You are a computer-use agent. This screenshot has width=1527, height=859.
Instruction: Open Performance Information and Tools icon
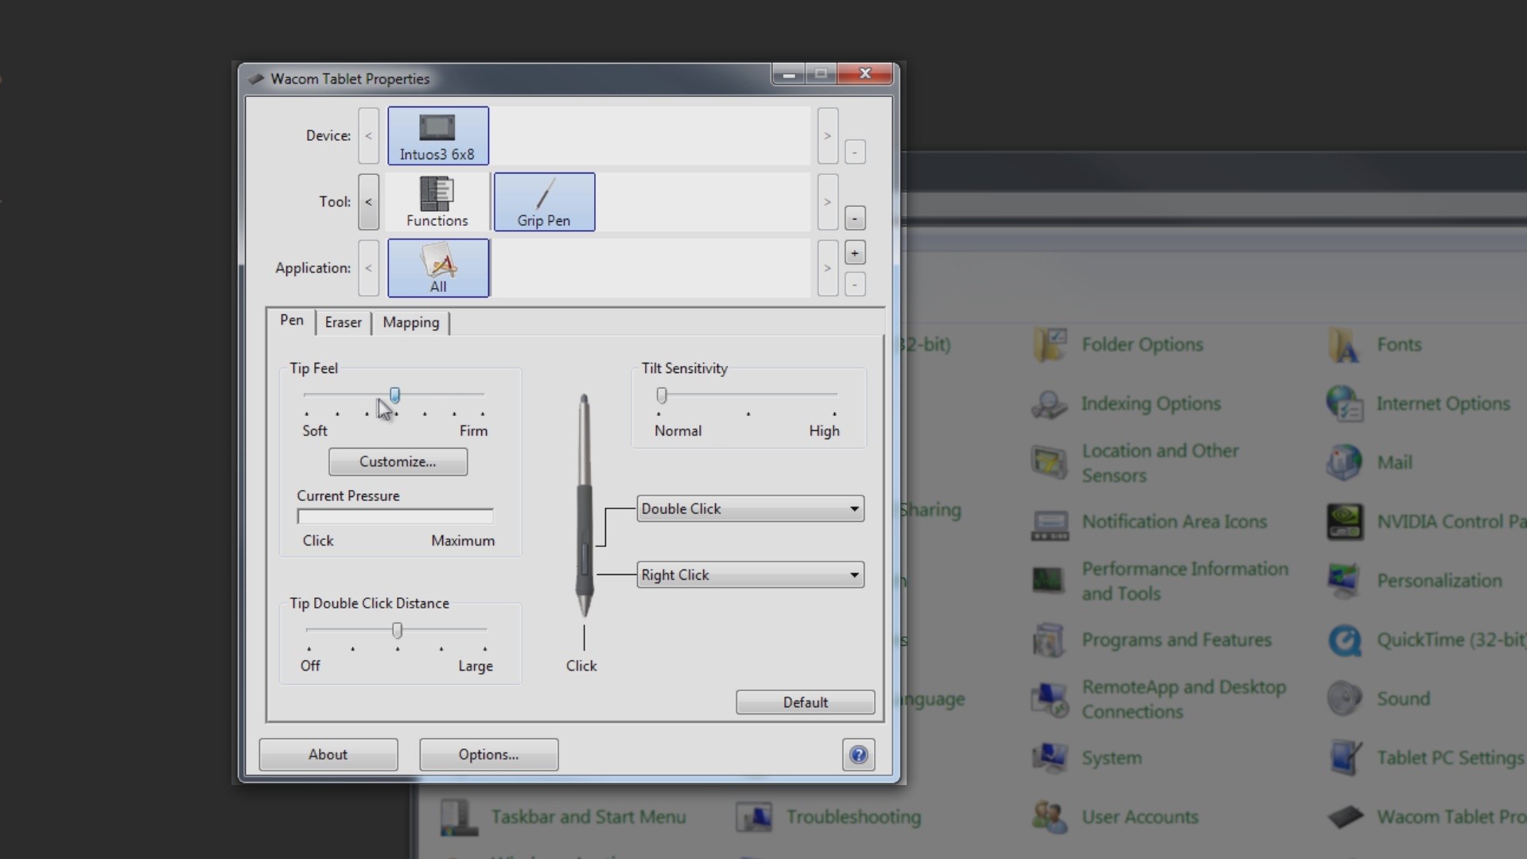[1050, 581]
